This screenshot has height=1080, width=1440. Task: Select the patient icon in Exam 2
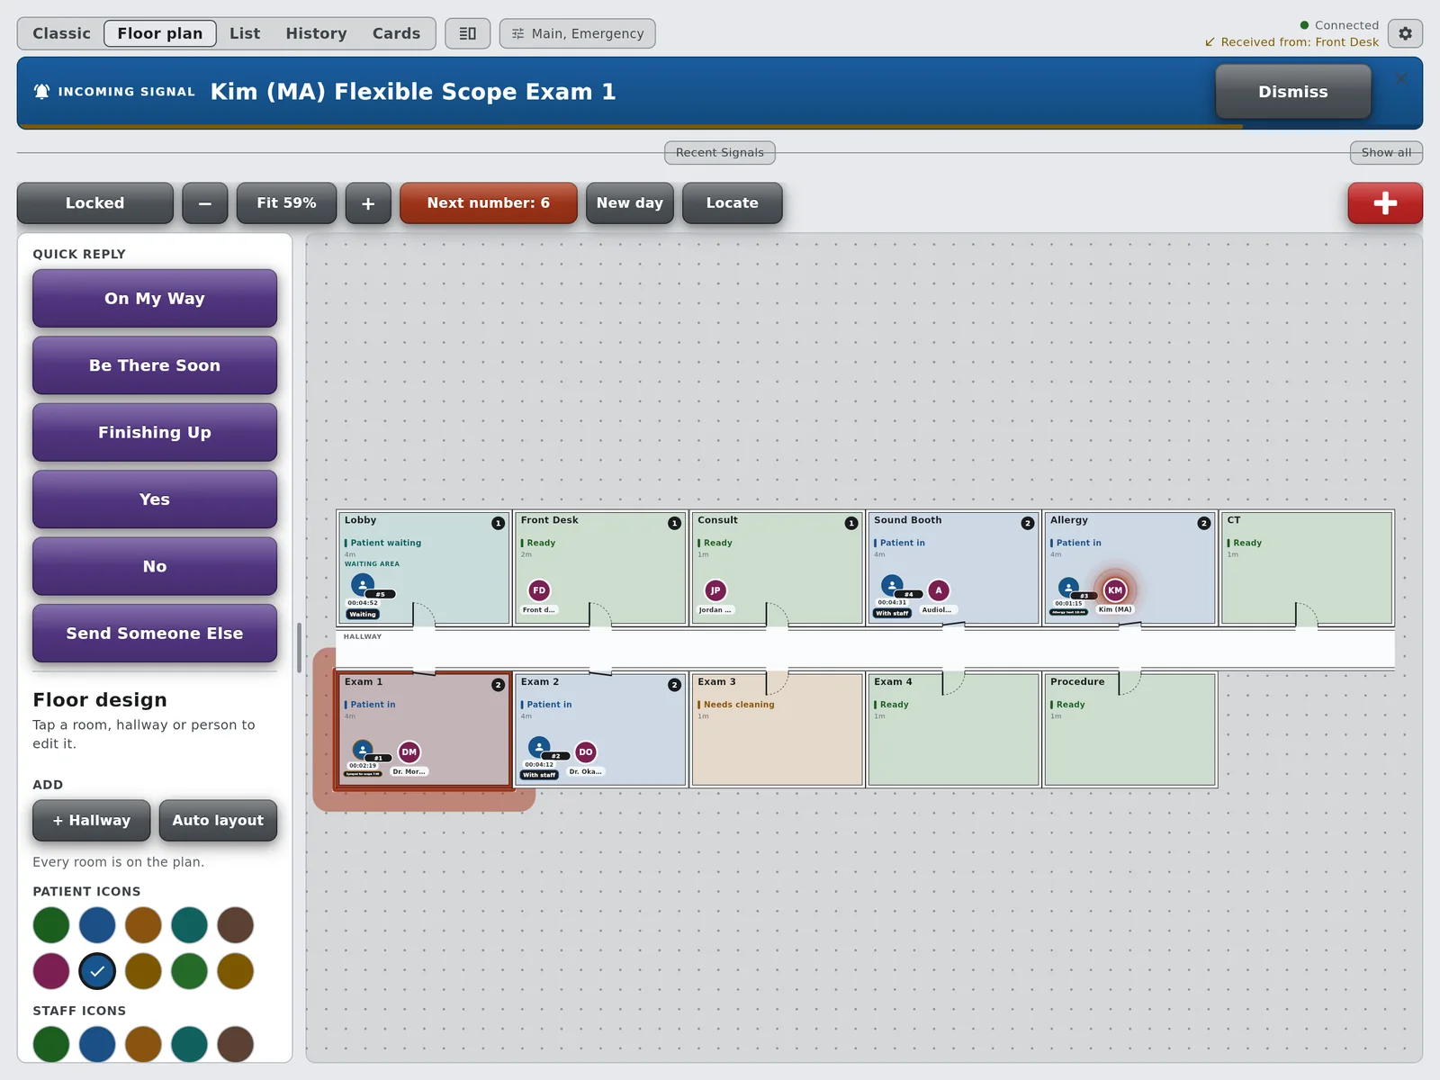coord(539,747)
